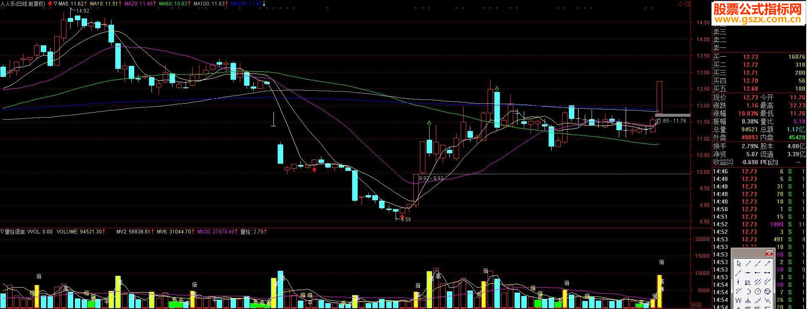Click the 人人乐 stock title label
Image resolution: width=807 pixels, height=309 pixels.
coord(23,4)
